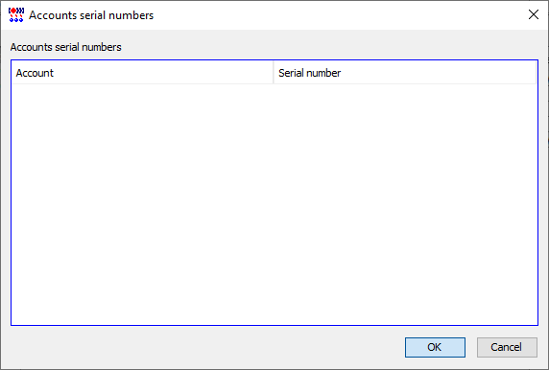The height and width of the screenshot is (370, 549).
Task: Click the empty list area under Serial number
Action: [x=404, y=204]
